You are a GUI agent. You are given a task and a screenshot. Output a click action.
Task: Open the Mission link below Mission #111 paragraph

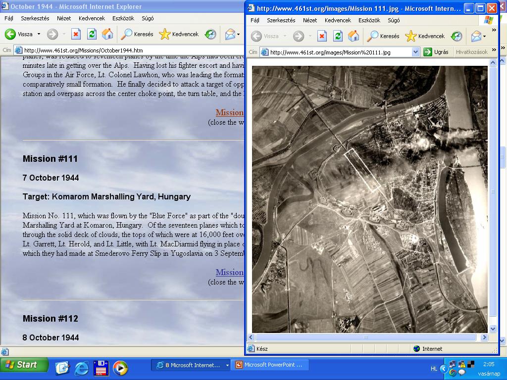point(230,272)
